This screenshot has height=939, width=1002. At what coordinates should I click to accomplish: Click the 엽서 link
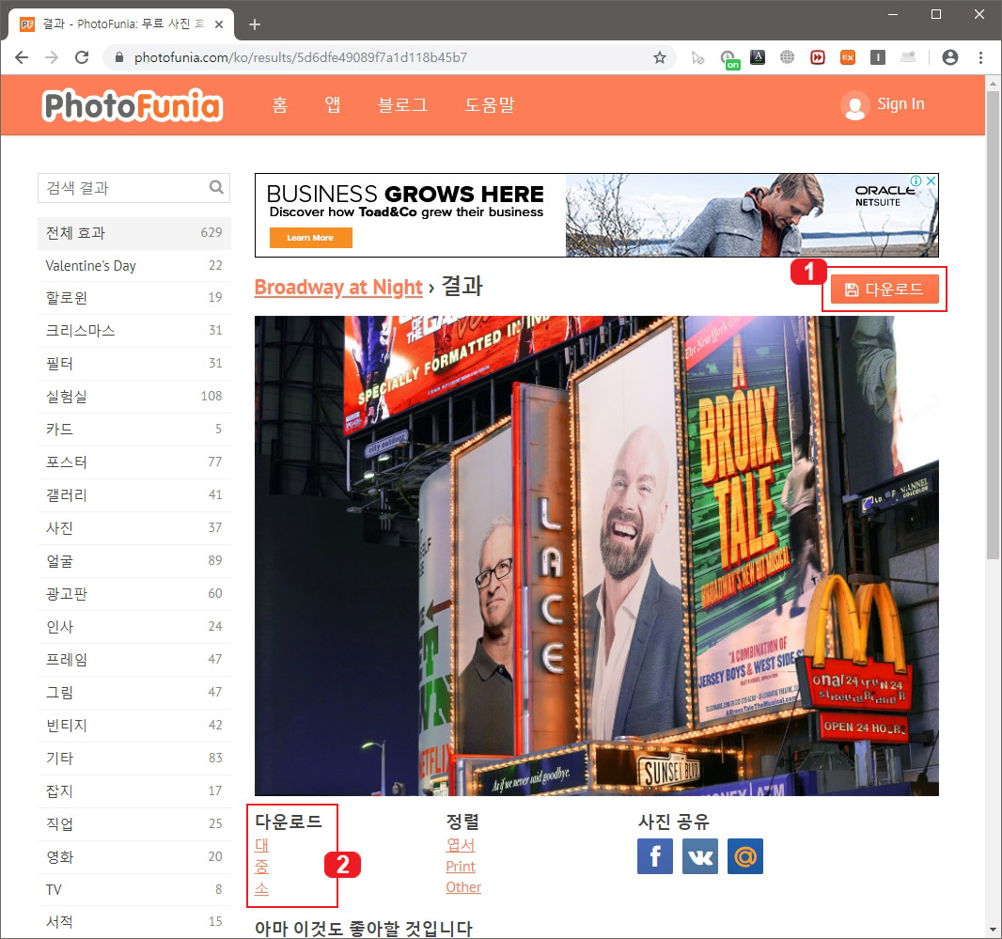coord(460,845)
